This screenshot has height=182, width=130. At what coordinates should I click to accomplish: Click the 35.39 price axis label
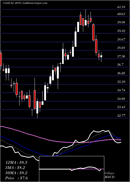121,82
